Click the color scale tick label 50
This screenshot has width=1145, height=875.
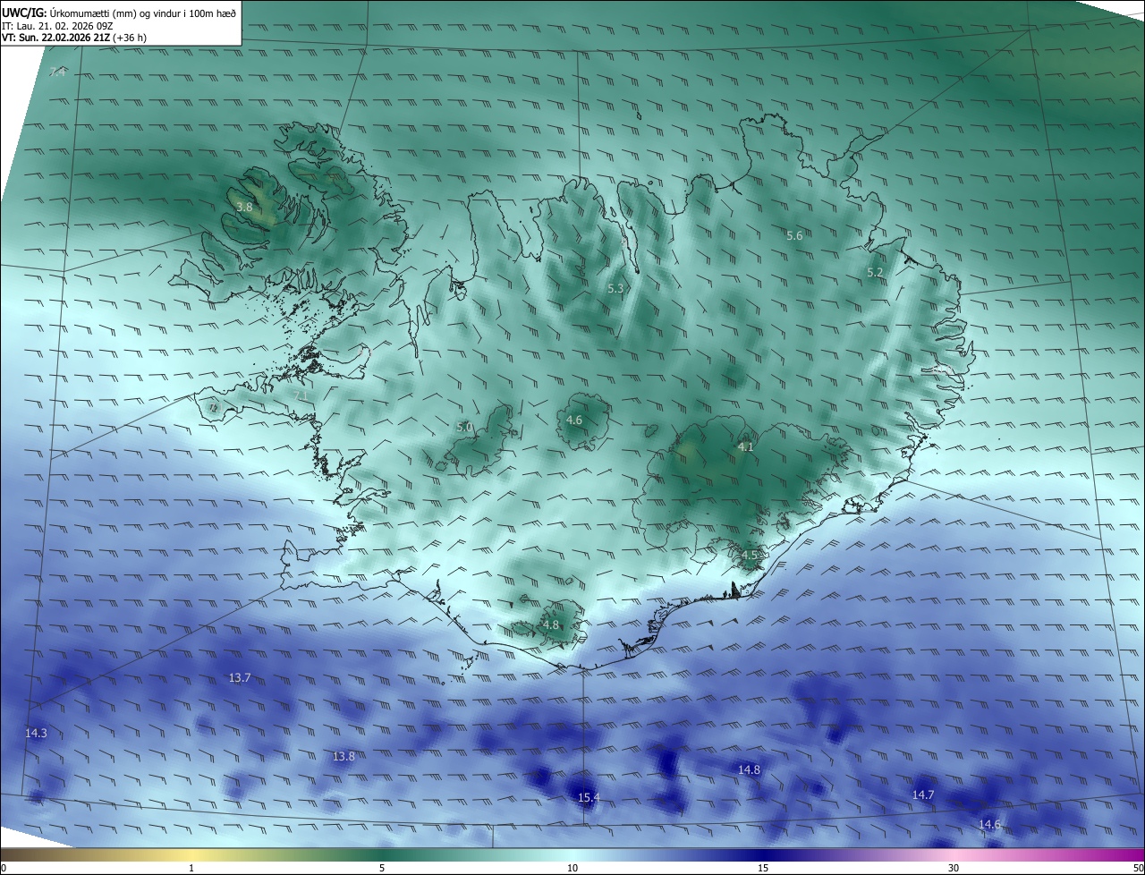coord(1138,868)
